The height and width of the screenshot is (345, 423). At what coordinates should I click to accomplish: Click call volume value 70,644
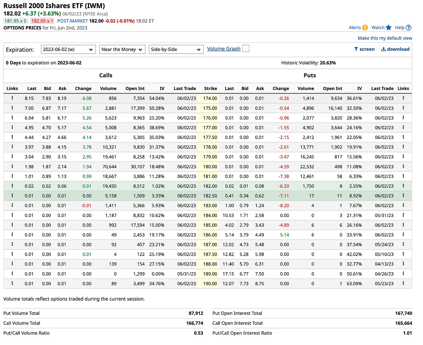click(109, 167)
